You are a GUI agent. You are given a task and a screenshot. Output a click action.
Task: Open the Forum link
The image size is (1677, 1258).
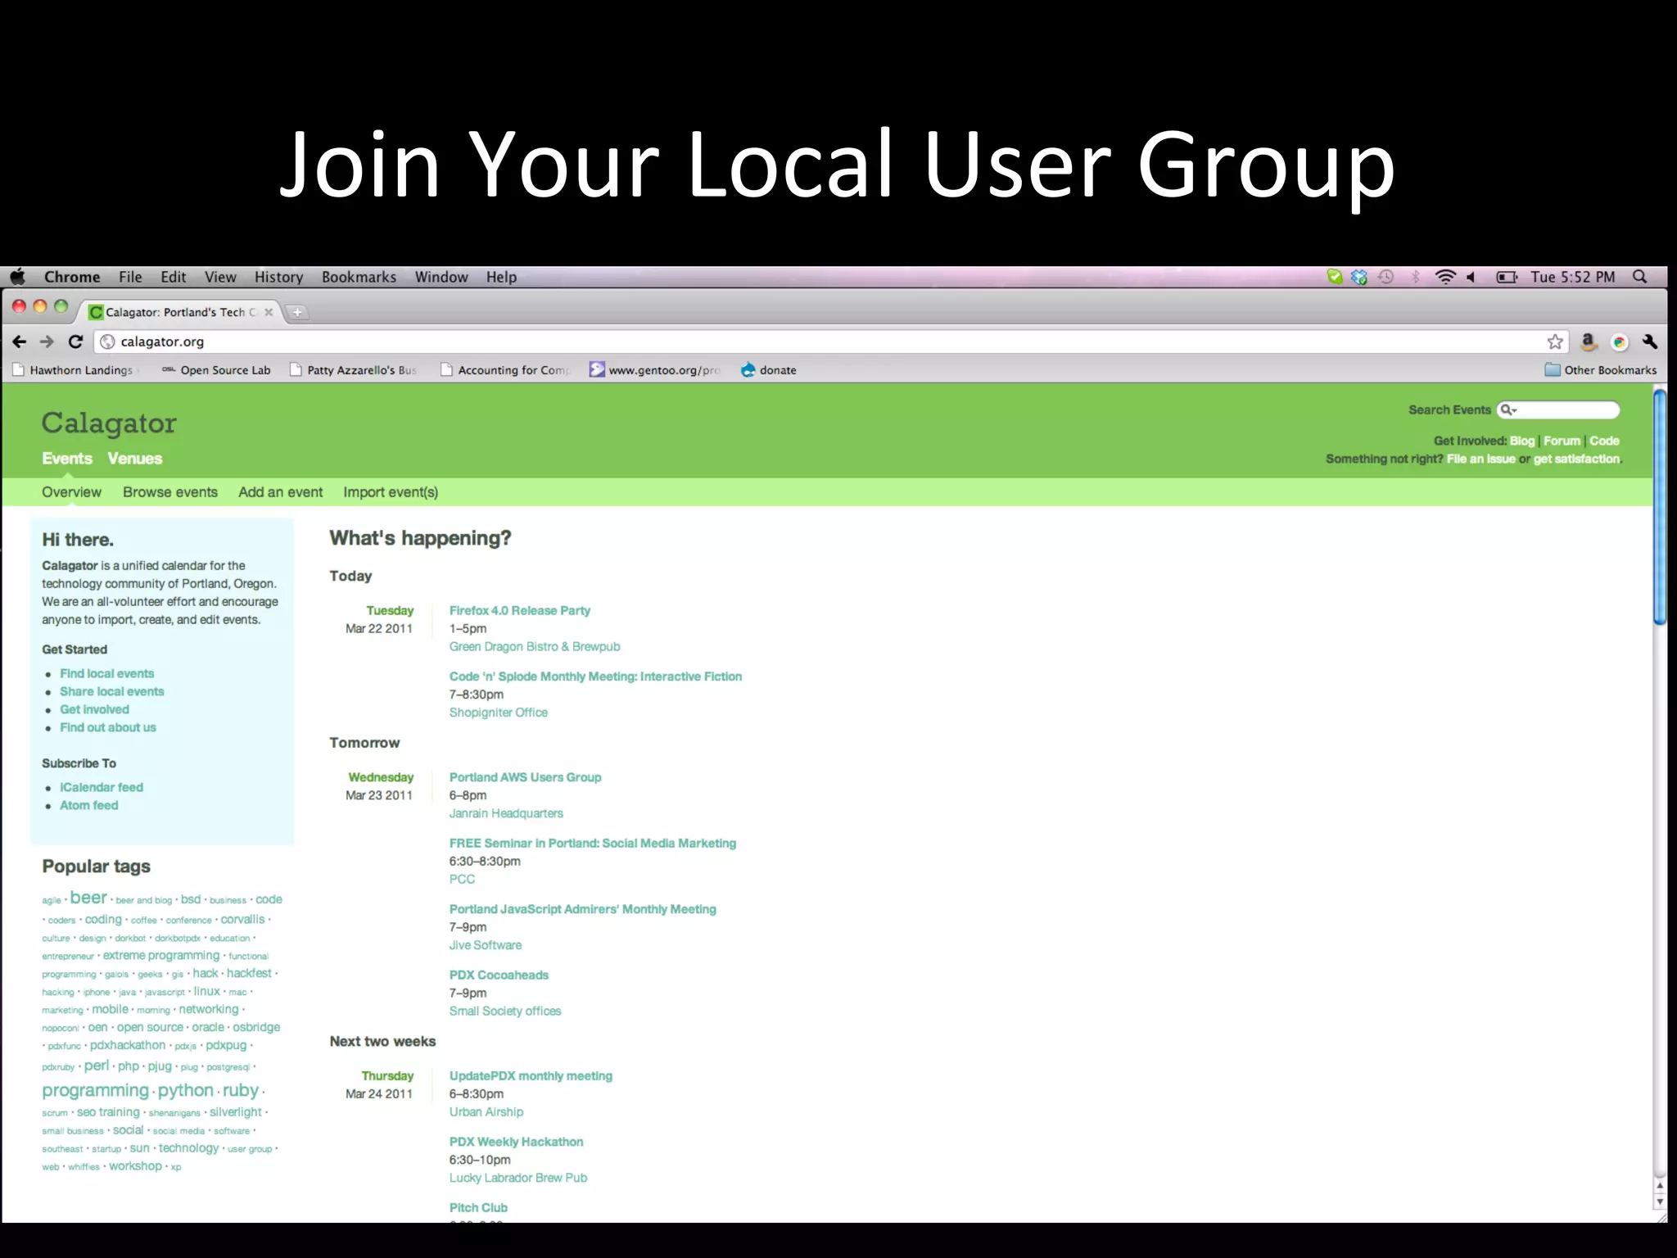[1562, 441]
